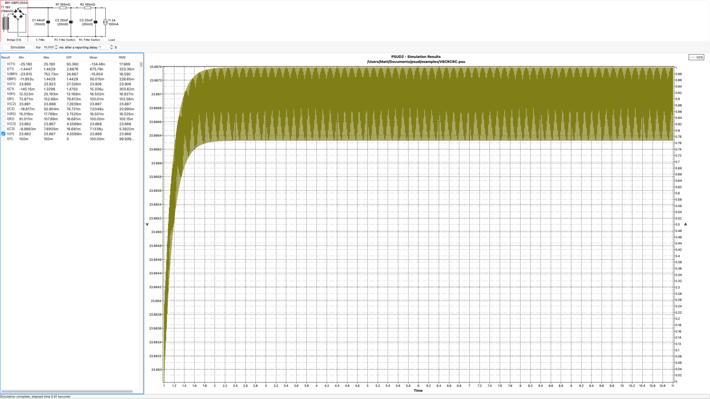Image resolution: width=710 pixels, height=399 pixels.
Task: Decrease simulation duration with down arrow
Action: click(56, 48)
